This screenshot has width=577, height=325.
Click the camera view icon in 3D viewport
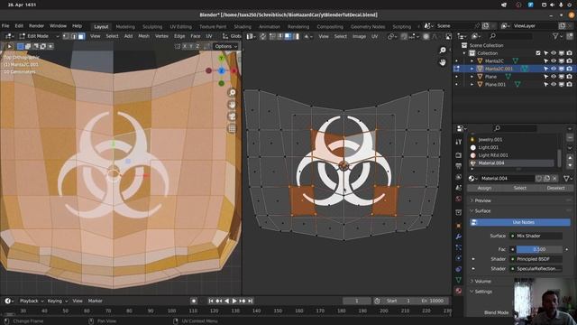click(232, 116)
